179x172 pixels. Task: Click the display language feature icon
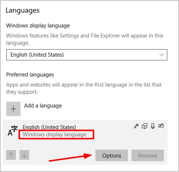click(136, 126)
